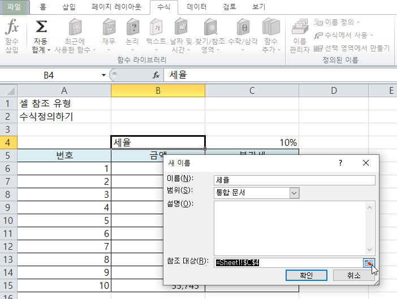Switch to the 홈 tab

click(x=43, y=7)
